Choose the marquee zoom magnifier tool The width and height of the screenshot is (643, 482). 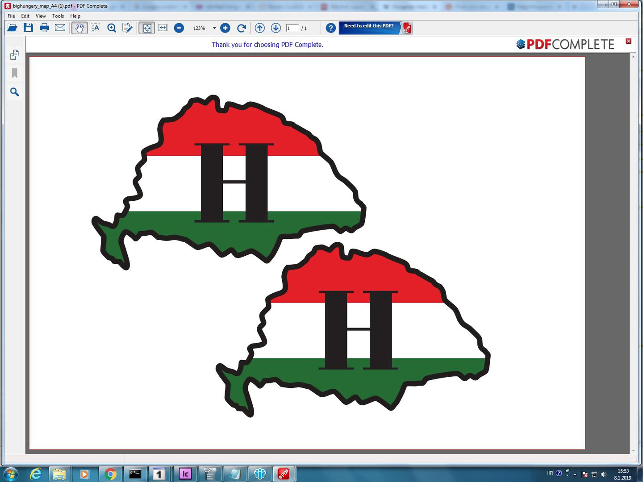[x=112, y=28]
